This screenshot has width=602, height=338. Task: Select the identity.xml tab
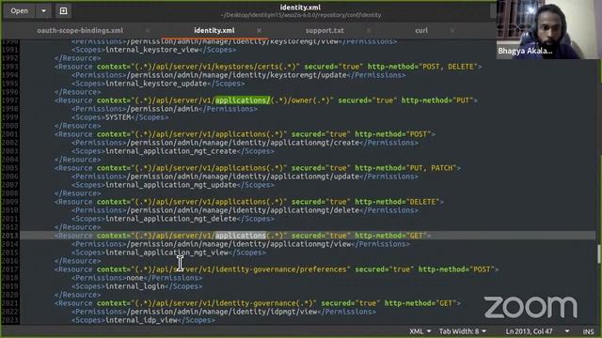point(214,30)
